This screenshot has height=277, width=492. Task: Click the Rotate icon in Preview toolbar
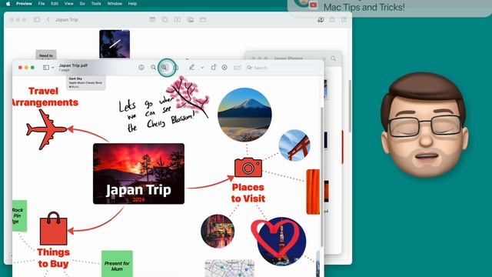pos(214,67)
